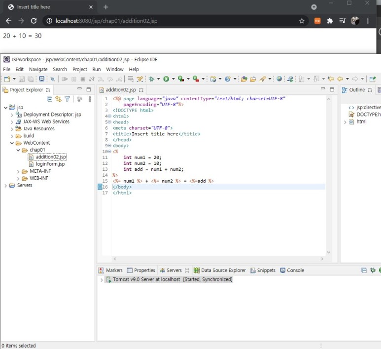Viewport: 381px width, 349px height.
Task: Toggle the fold marker on line 4 html tag
Action: coord(109,116)
